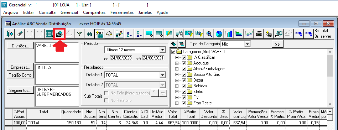338x130 pixels.
Task: Click the funnel filter icon
Action: click(x=79, y=34)
